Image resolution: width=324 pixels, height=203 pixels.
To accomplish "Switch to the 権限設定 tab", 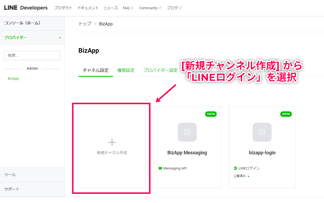I will pos(126,70).
